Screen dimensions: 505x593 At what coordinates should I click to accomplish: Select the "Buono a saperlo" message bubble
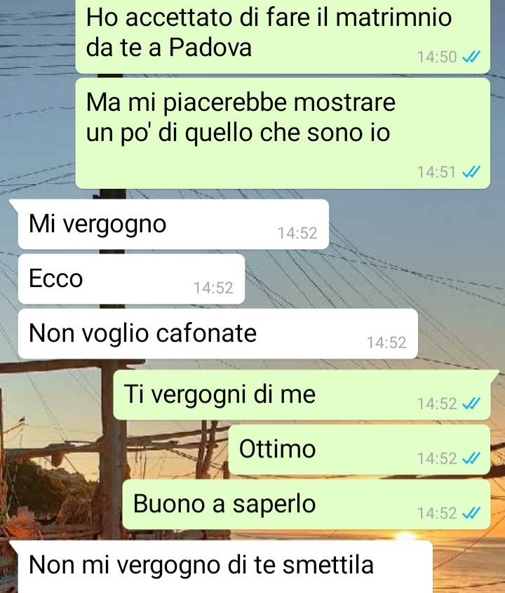tap(307, 505)
